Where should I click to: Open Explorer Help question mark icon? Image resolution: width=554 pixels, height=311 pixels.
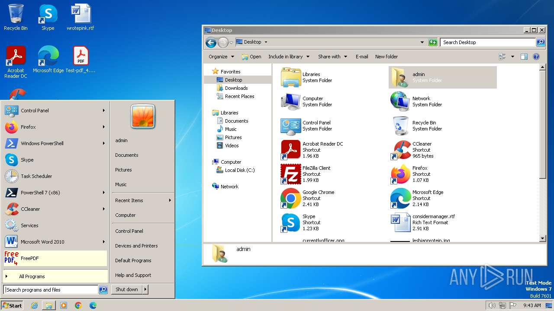click(536, 57)
